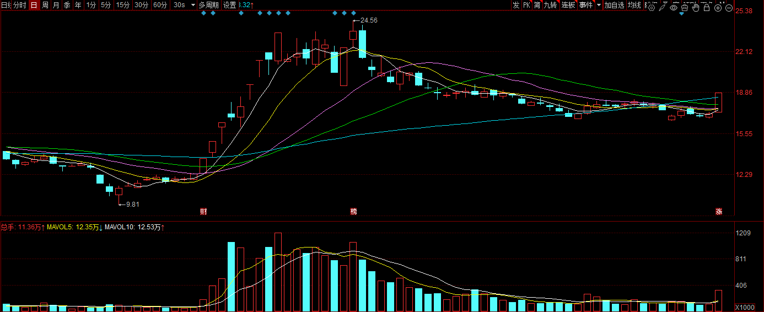Image resolution: width=764 pixels, height=312 pixels.
Task: Toggle the chart lock icon
Action: tap(707, 8)
